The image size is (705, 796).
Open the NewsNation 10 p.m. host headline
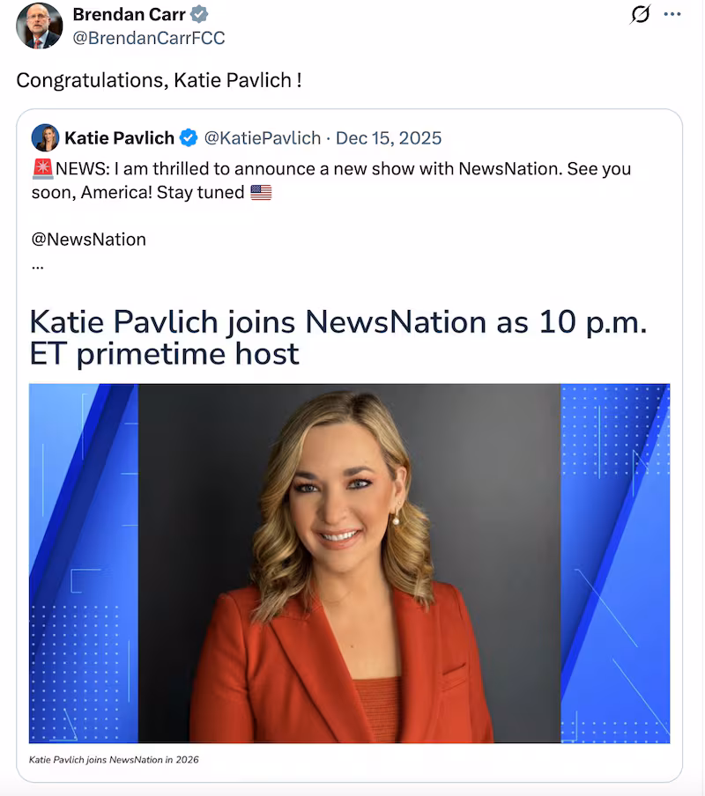(338, 337)
